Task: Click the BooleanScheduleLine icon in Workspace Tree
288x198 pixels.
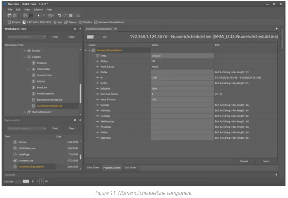Action: point(33,100)
